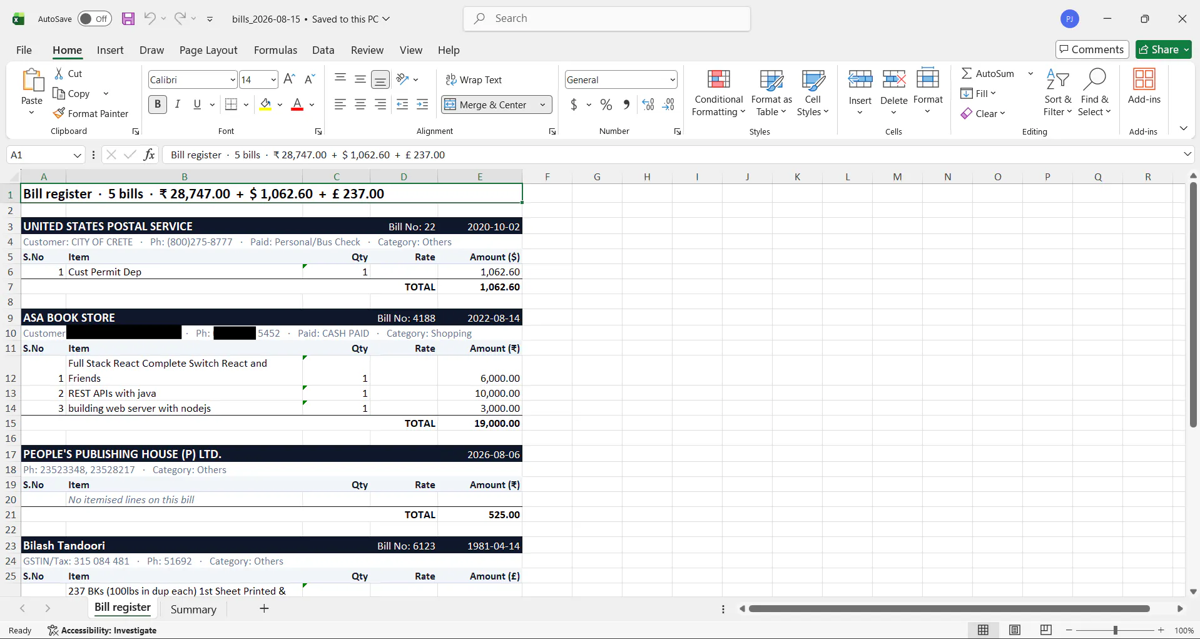Switch to View ribbon tab
The width and height of the screenshot is (1200, 639).
[x=411, y=50]
